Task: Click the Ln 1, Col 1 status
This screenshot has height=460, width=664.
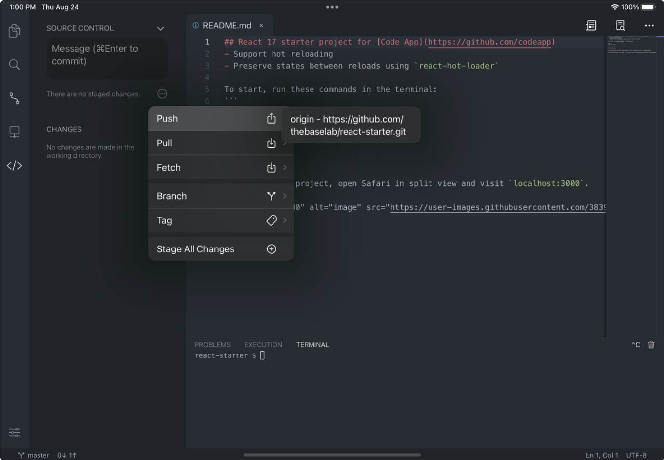Action: pyautogui.click(x=602, y=455)
